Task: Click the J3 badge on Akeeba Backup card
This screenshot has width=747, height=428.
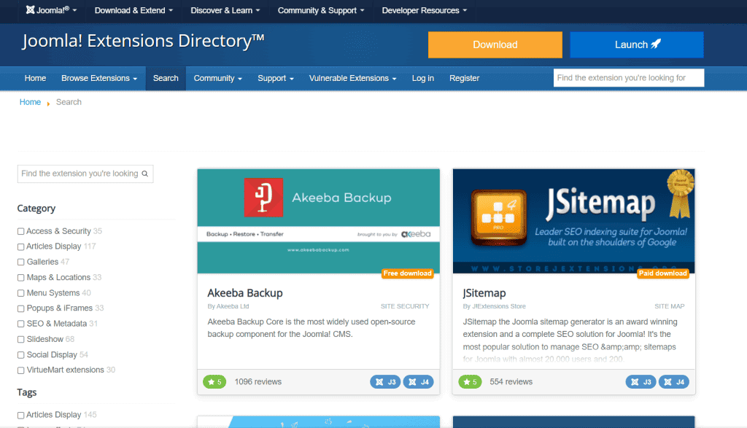Action: pos(385,382)
